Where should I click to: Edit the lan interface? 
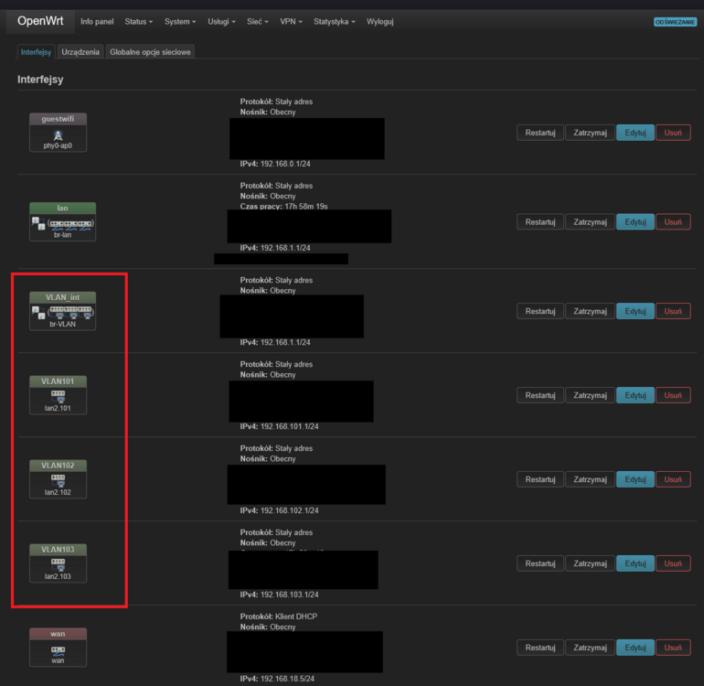[635, 222]
